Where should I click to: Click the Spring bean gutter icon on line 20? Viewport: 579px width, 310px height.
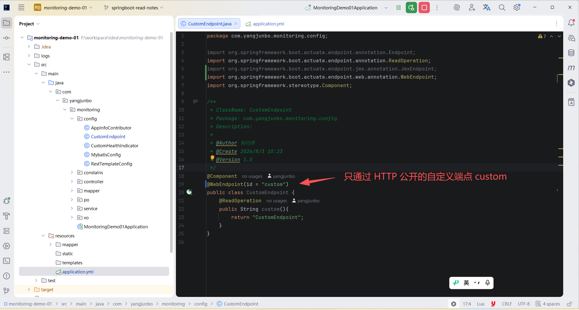pos(189,192)
